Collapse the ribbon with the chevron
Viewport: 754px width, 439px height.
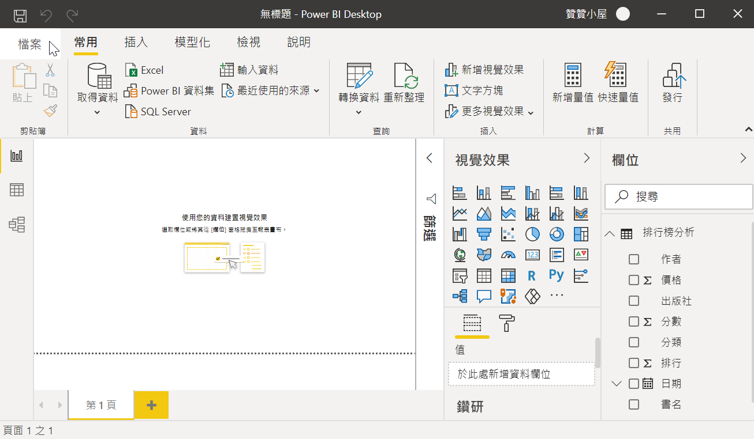tap(748, 130)
